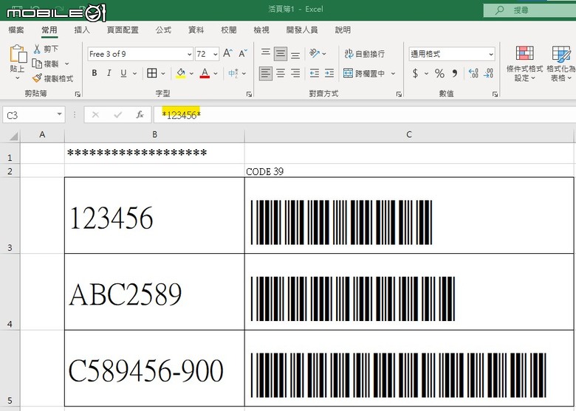
Task: Toggle Bold formatting
Action: [95, 73]
